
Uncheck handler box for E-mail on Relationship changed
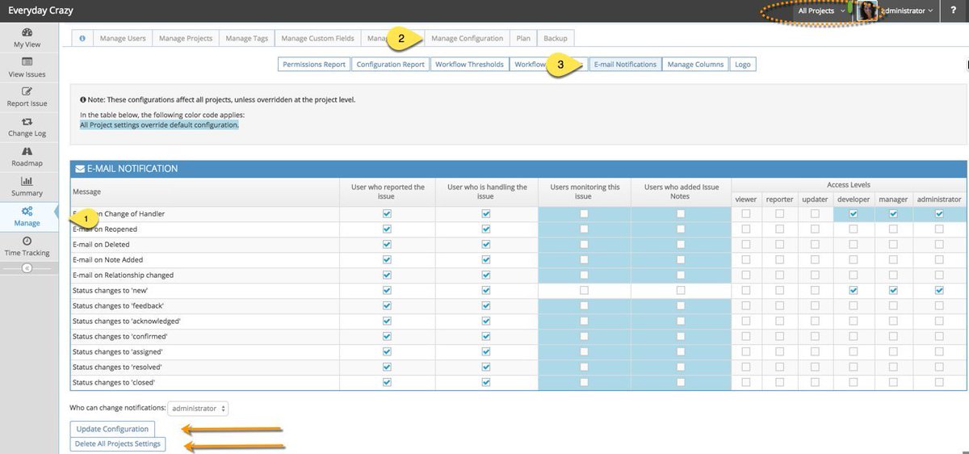click(486, 275)
